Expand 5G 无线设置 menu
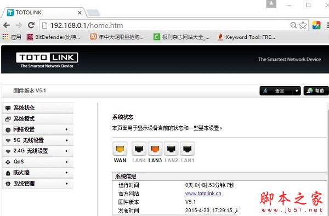This screenshot has height=216, width=329. click(38, 140)
